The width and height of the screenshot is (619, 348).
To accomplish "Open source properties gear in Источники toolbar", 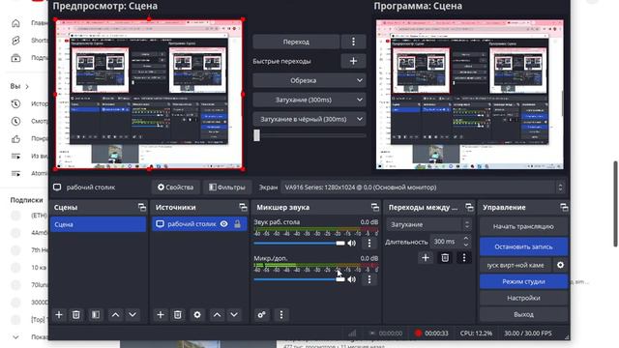I will pyautogui.click(x=197, y=315).
